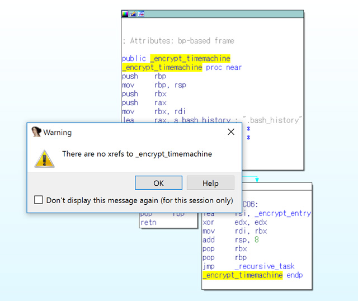Click the node color icon in graph header
This screenshot has height=301, width=358.
point(125,13)
